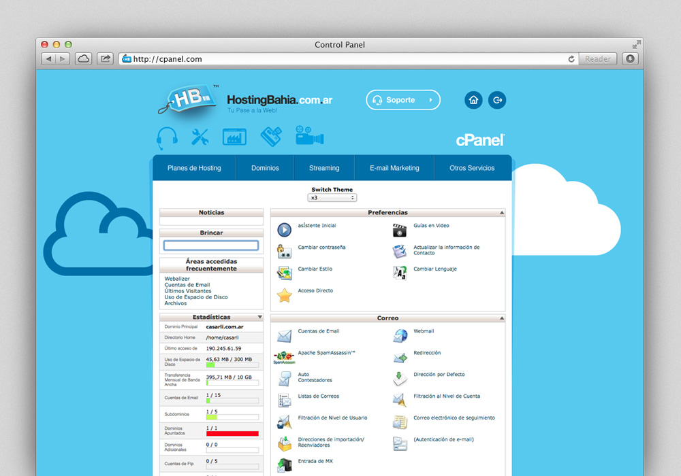Click the wrench and screwdriver tools icon
This screenshot has height=476, width=681.
tap(200, 137)
